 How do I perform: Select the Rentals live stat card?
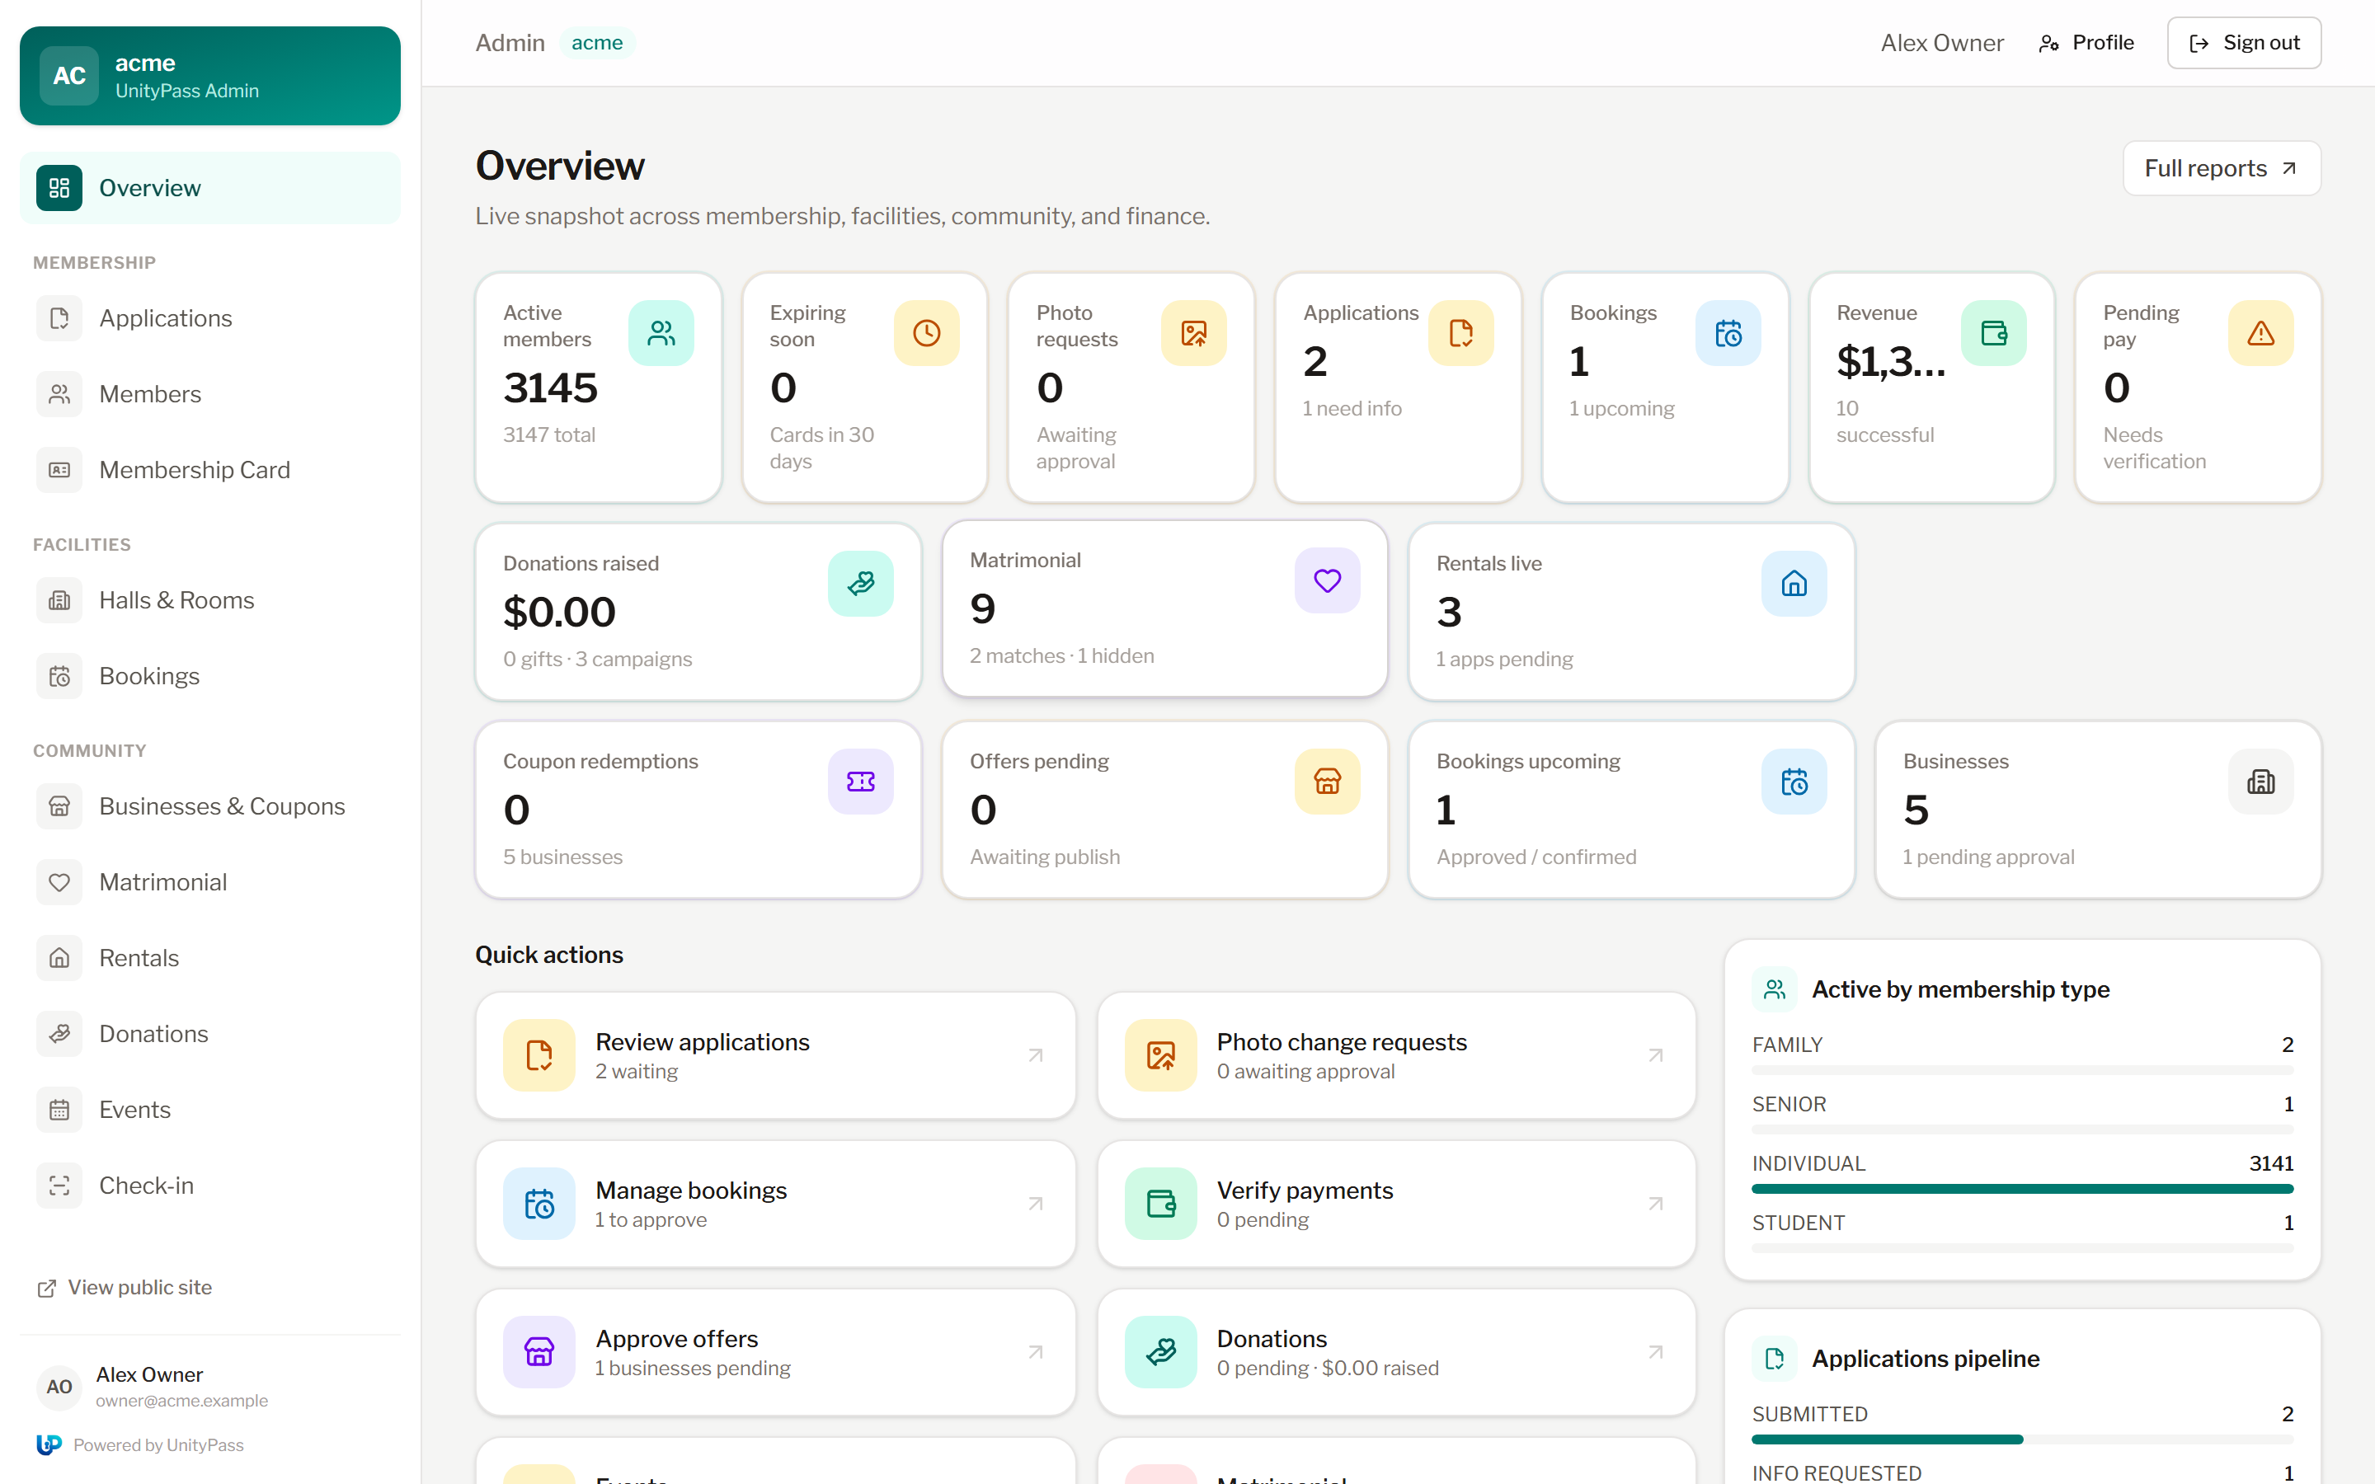1631,610
